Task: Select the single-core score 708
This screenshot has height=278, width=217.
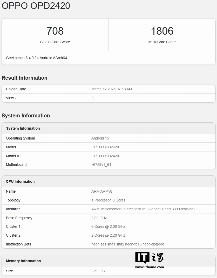Action: (55, 31)
